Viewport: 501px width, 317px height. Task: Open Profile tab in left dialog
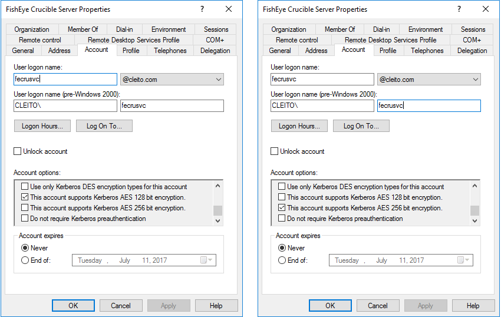(131, 51)
